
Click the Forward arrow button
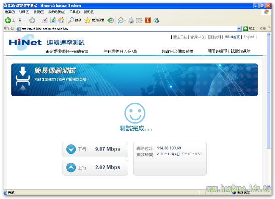click(32, 20)
